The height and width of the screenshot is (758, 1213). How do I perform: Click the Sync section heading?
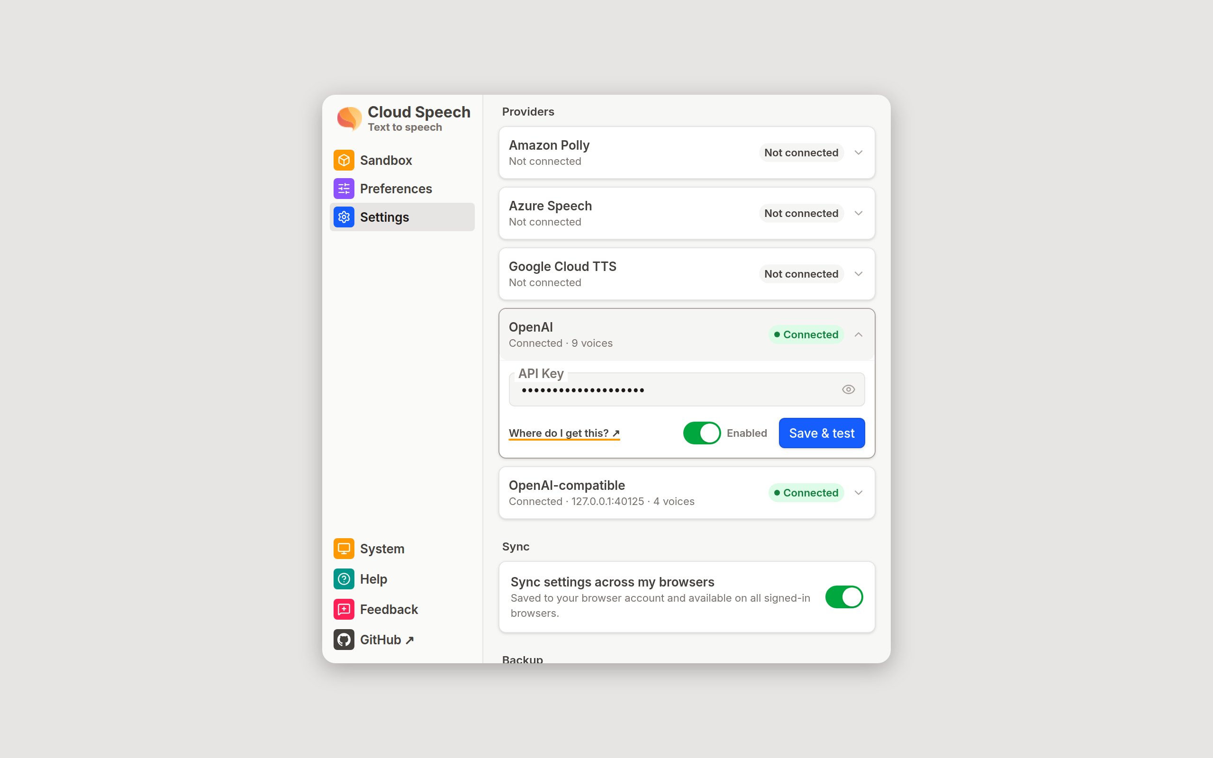click(x=516, y=547)
